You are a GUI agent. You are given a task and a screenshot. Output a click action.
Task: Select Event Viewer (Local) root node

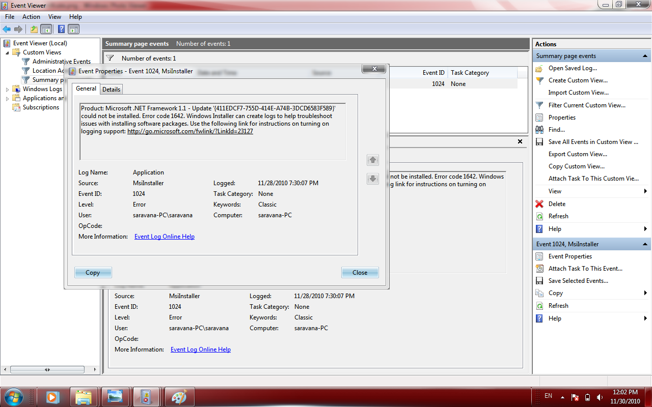(40, 43)
